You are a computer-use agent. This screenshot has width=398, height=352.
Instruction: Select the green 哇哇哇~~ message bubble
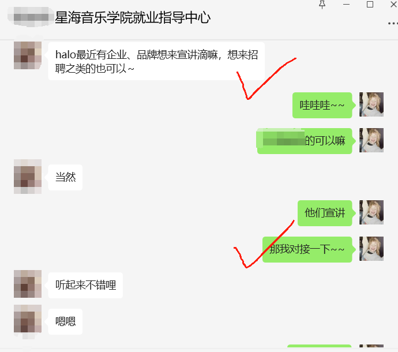(322, 105)
